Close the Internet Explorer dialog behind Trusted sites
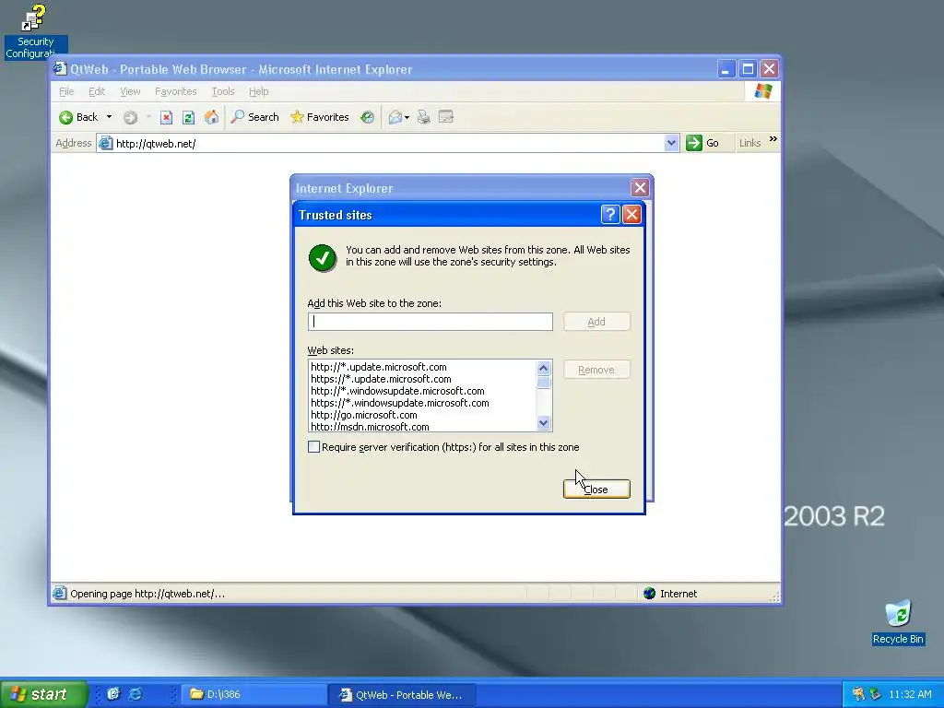The image size is (944, 708). coord(640,188)
